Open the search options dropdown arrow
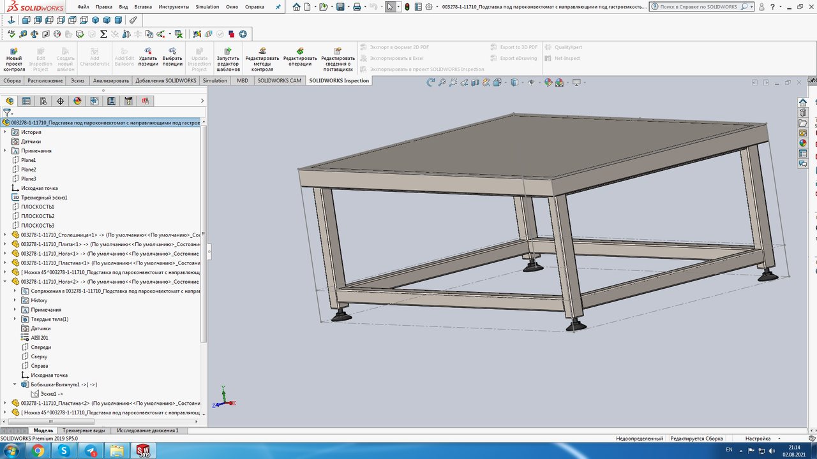This screenshot has height=459, width=817. tap(752, 7)
